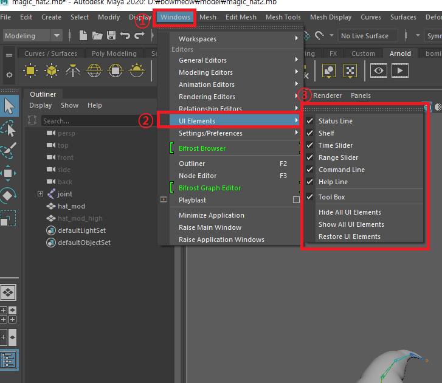Click the Redo arrow icon
Image resolution: width=442 pixels, height=383 pixels.
click(x=139, y=35)
